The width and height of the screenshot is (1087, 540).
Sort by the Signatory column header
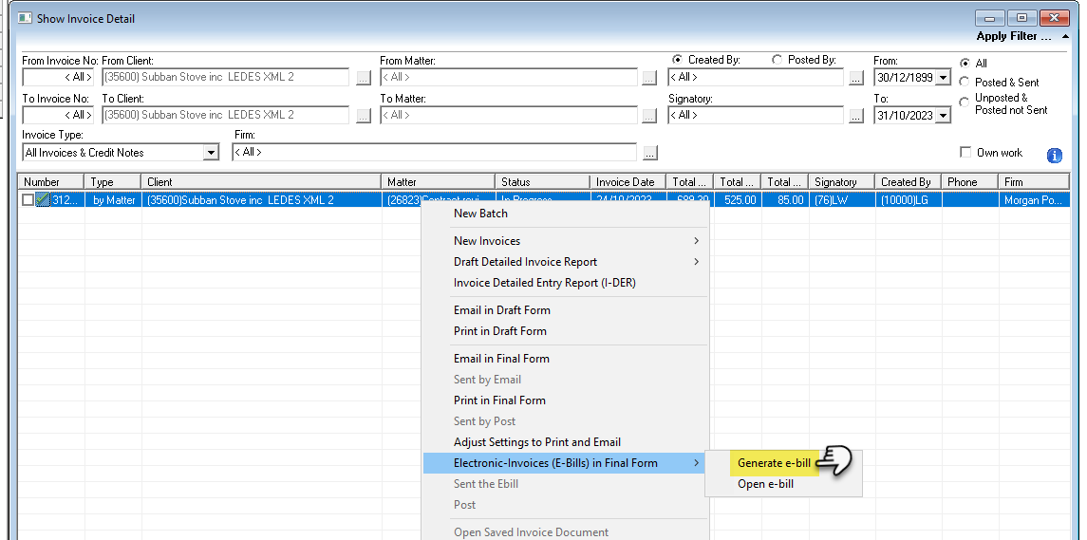click(x=841, y=181)
